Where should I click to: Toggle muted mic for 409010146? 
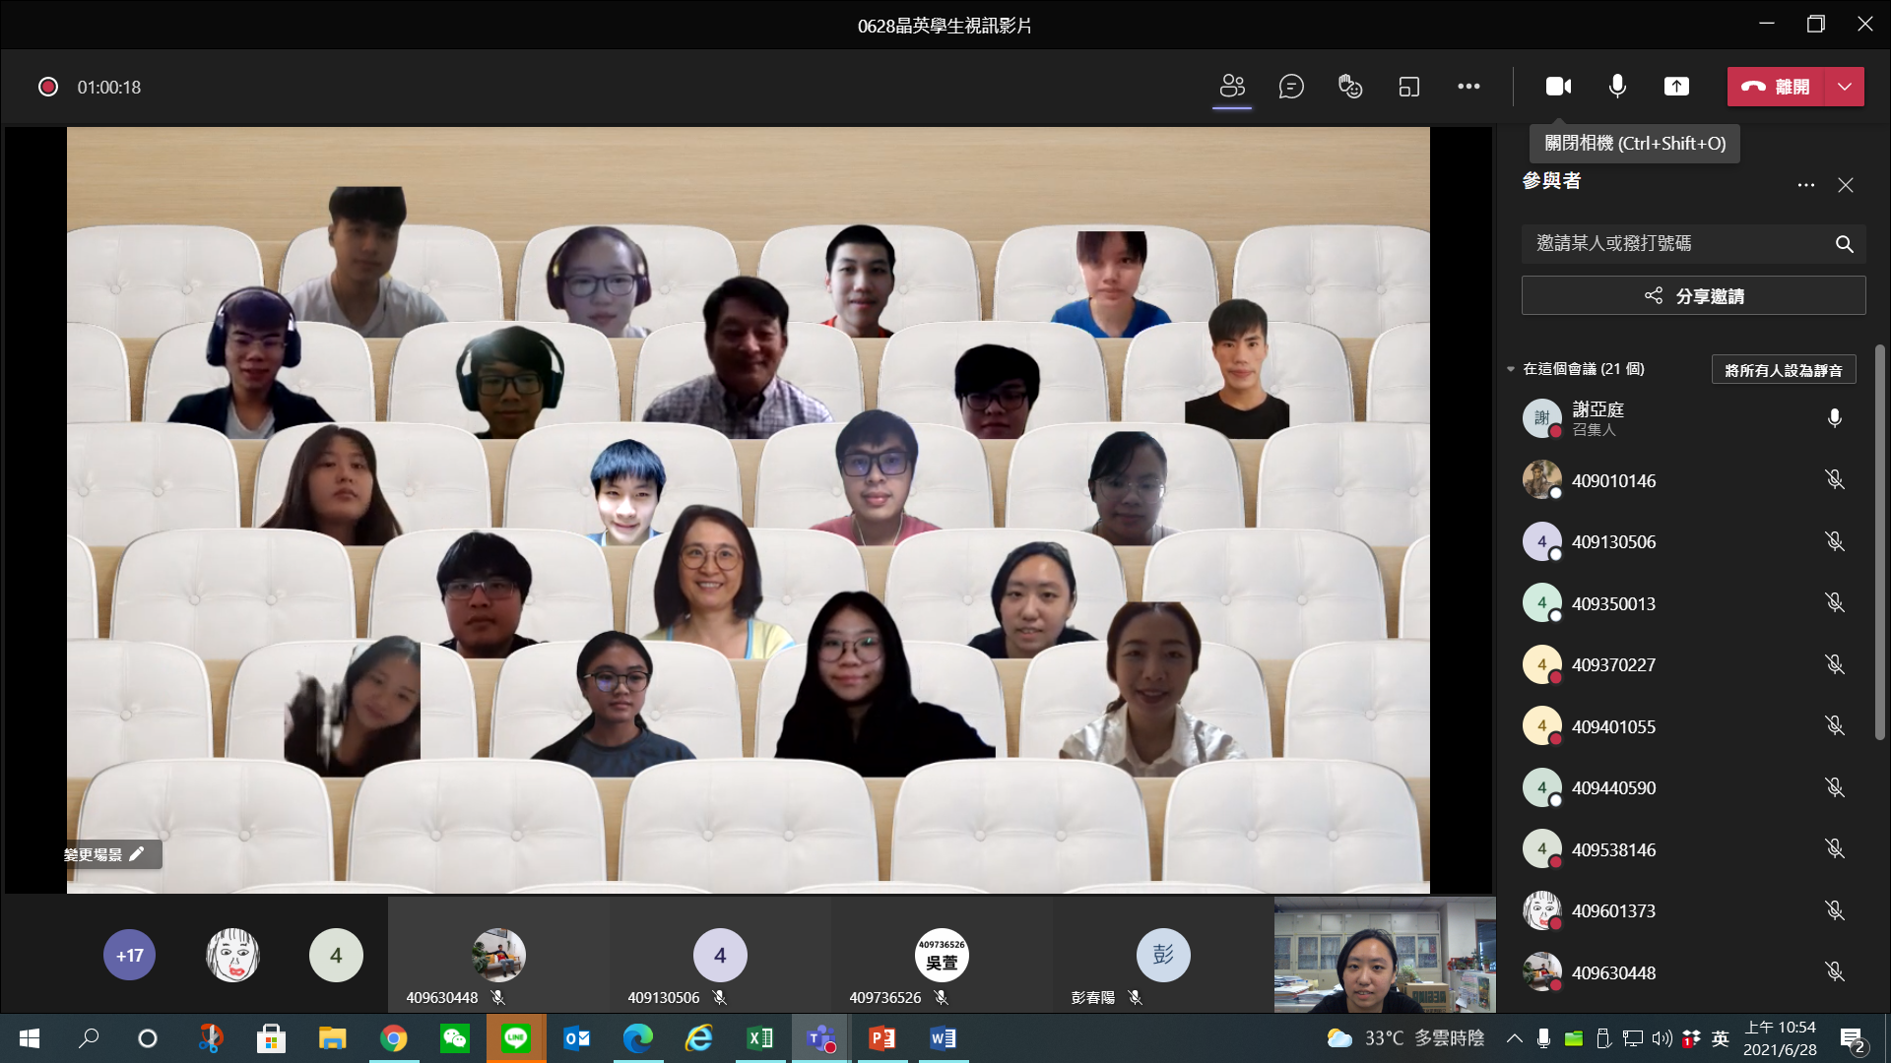pos(1835,480)
